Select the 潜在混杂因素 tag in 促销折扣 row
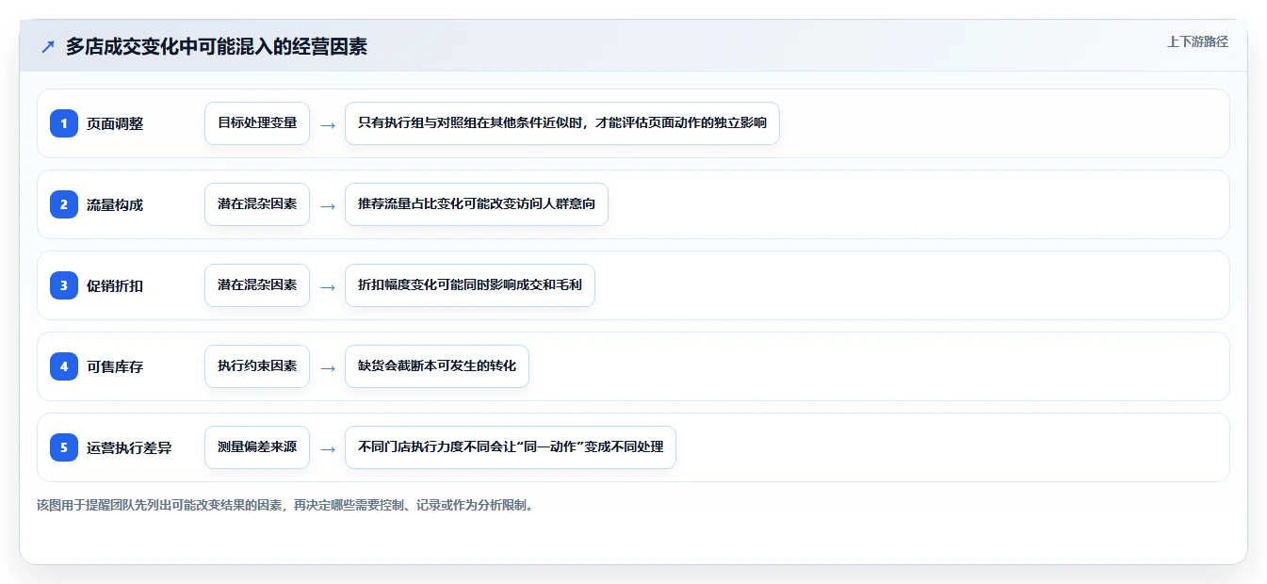Image resolution: width=1267 pixels, height=584 pixels. pos(257,285)
